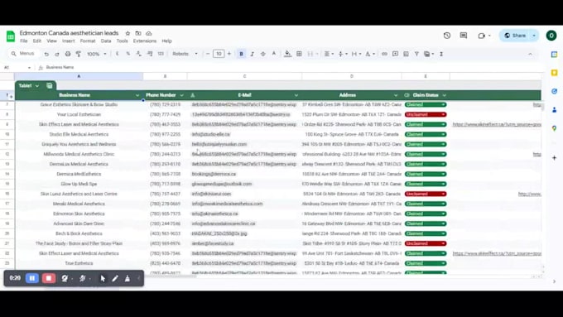Open the Business Name column dropdown

coord(137,95)
